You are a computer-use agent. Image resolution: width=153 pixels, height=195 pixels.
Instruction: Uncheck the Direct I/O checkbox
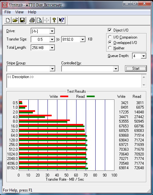(x=110, y=30)
